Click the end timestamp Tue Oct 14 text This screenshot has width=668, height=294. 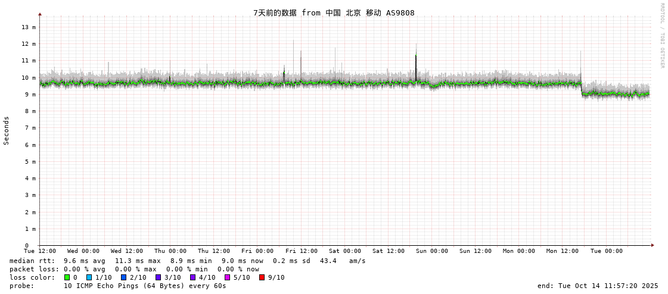pyautogui.click(x=598, y=286)
